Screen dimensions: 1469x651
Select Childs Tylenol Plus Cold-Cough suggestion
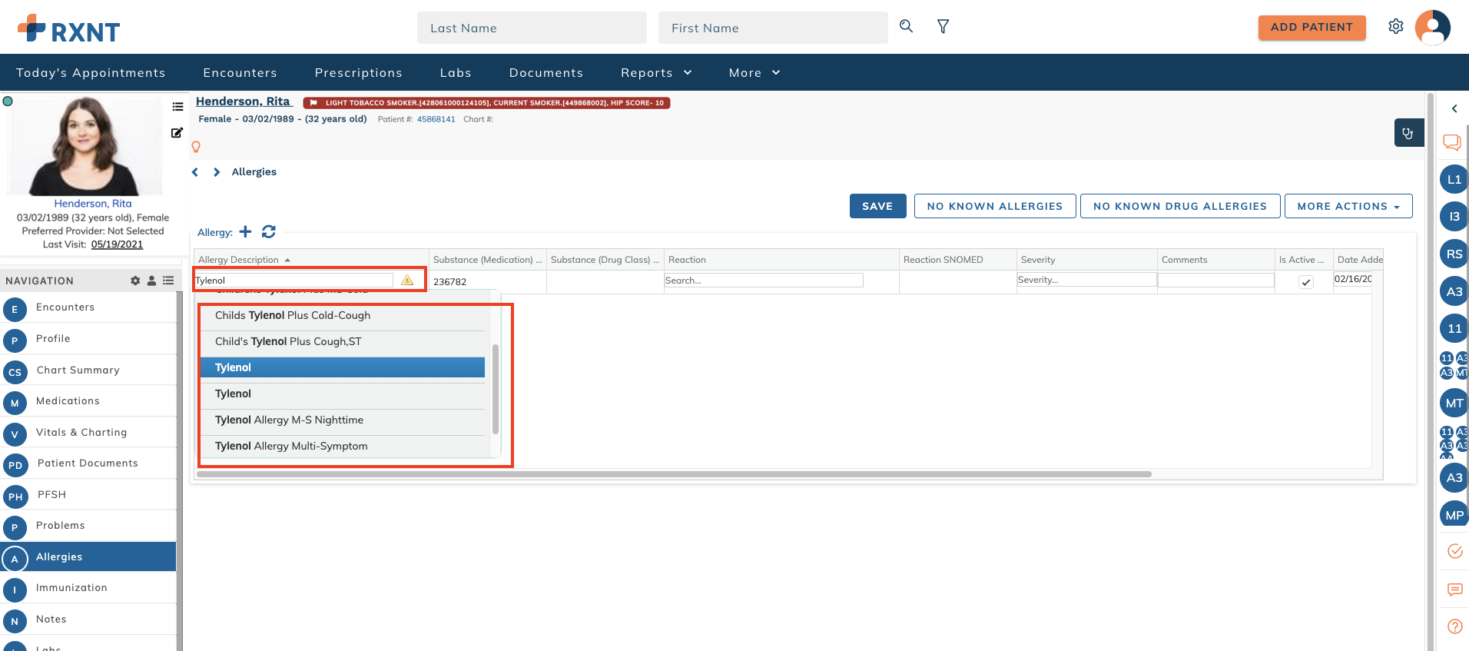click(x=343, y=315)
